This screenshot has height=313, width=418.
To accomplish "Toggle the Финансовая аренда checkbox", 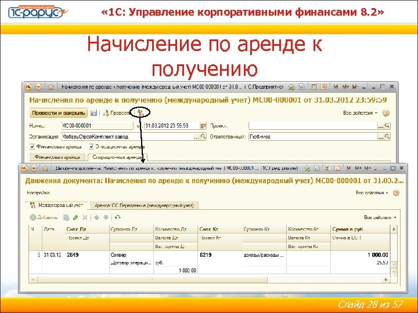I will tap(33, 147).
